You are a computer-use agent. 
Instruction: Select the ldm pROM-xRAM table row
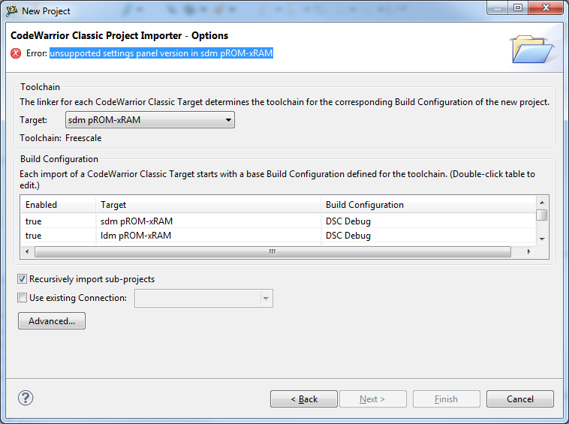click(135, 236)
